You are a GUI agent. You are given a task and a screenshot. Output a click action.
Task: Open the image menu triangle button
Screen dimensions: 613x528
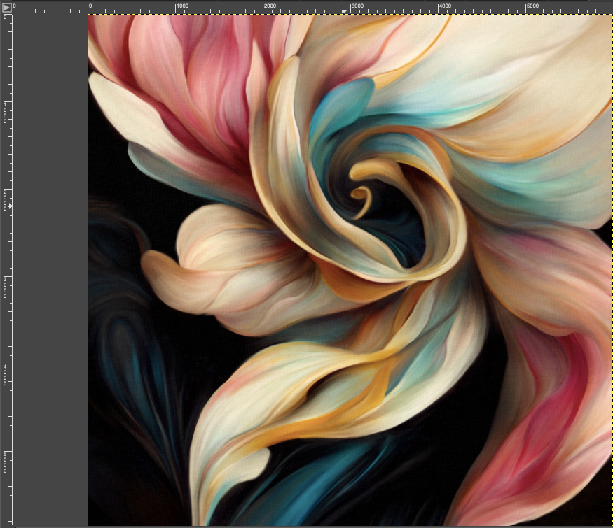[6, 7]
